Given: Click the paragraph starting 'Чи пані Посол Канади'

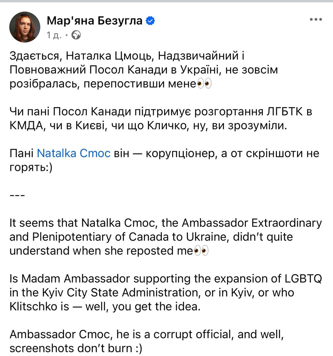Looking at the screenshot, I should pos(161,119).
